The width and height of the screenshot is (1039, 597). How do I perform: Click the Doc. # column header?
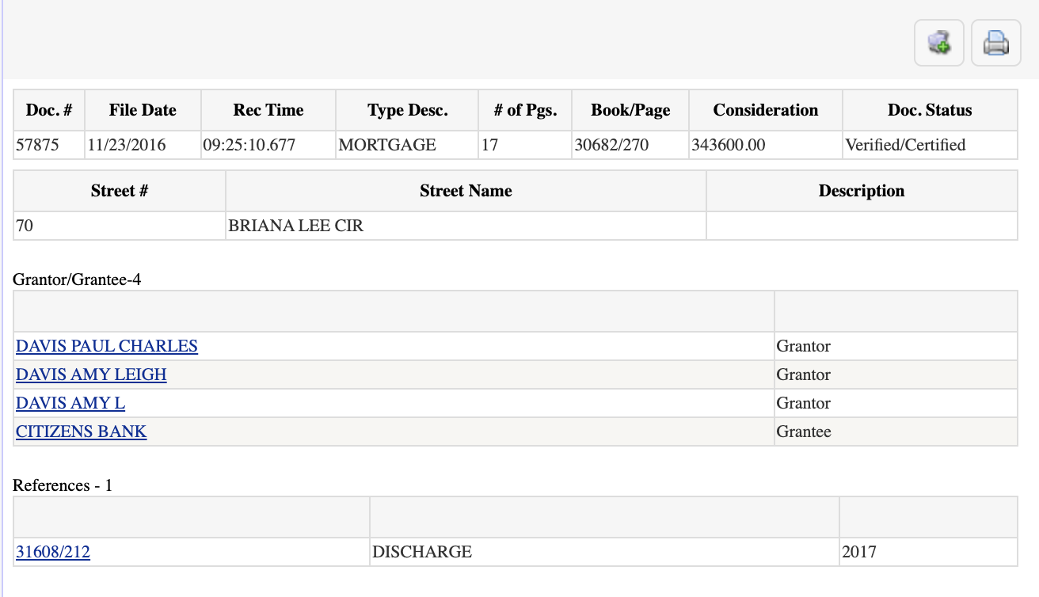49,110
